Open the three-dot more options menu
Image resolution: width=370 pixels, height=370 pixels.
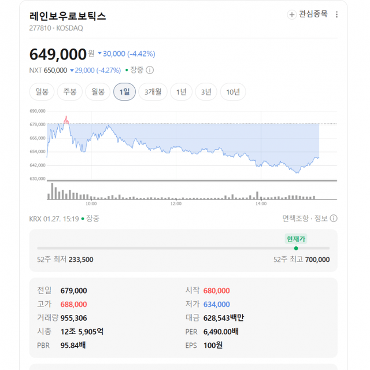pos(337,14)
